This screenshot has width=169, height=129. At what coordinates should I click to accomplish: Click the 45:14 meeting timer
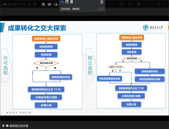22,4
